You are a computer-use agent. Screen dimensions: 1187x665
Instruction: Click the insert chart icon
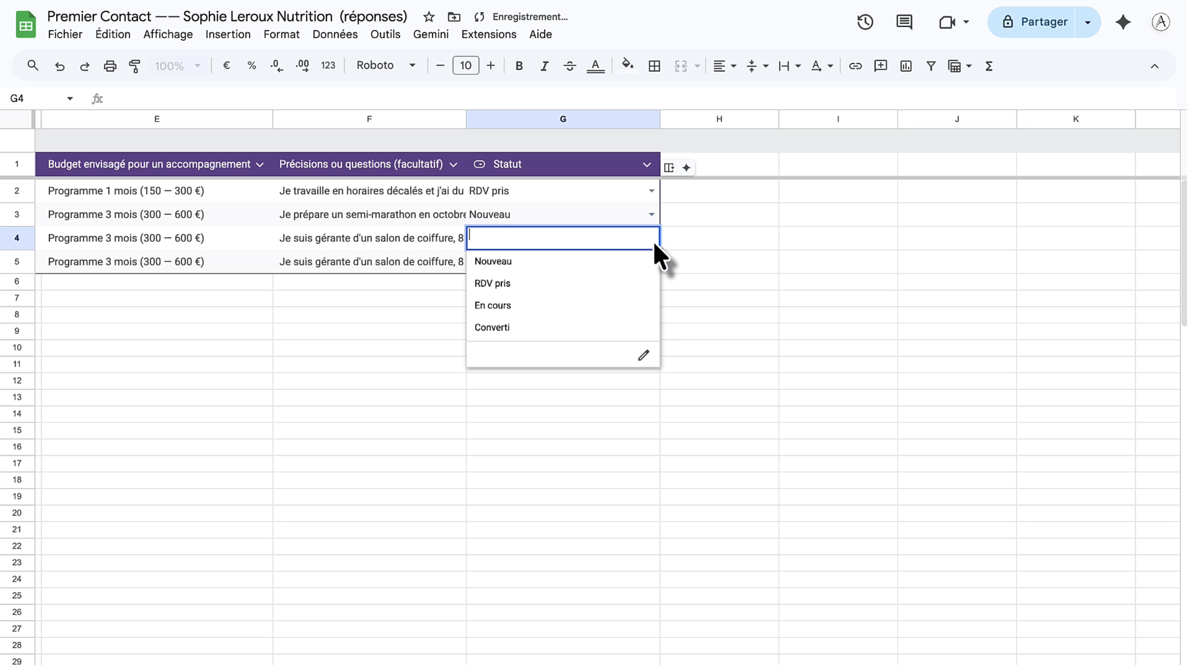906,66
